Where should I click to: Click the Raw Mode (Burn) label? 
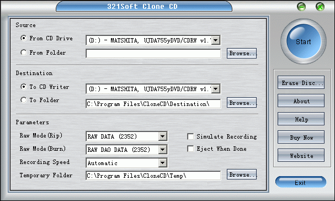click(x=42, y=149)
